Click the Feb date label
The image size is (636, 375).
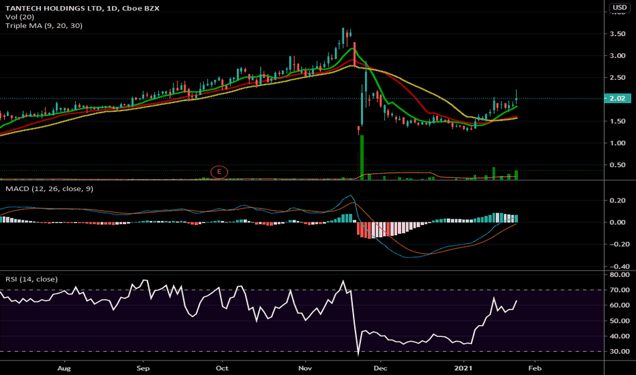[535, 368]
